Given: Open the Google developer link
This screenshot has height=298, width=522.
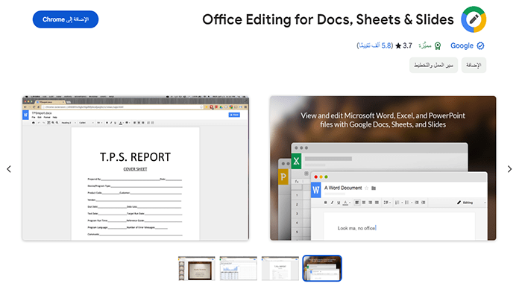Looking at the screenshot, I should pyautogui.click(x=462, y=45).
